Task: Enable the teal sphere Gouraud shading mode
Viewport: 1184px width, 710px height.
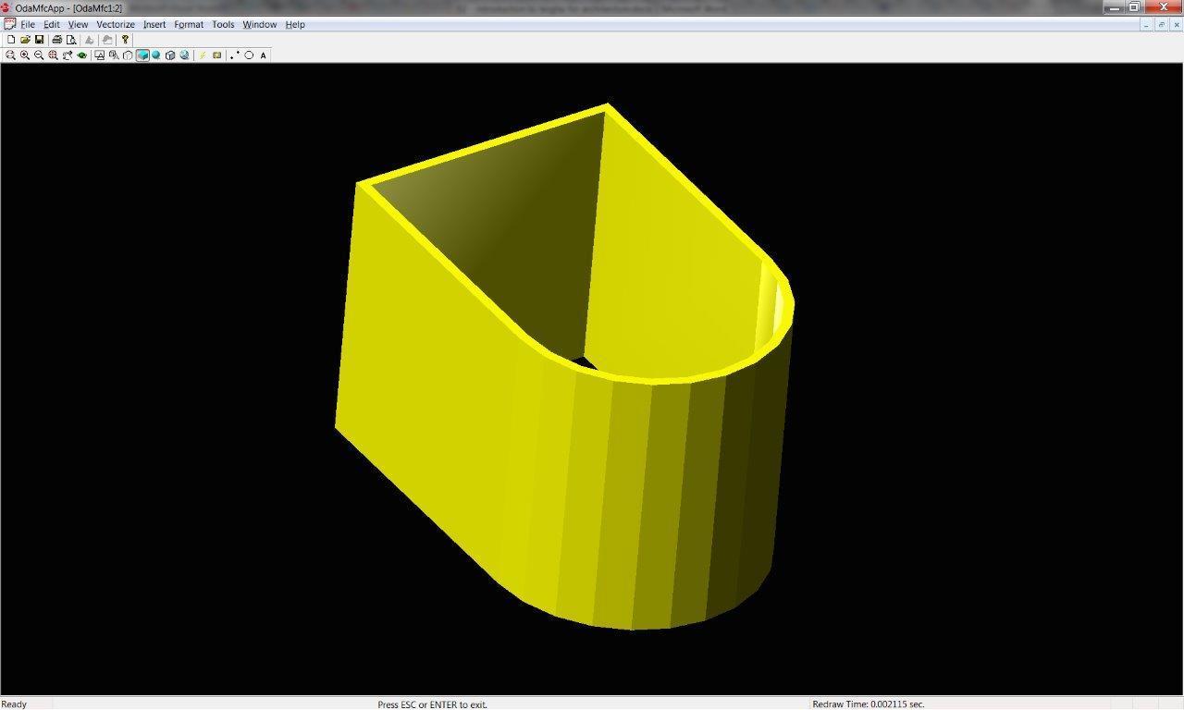Action: (155, 55)
